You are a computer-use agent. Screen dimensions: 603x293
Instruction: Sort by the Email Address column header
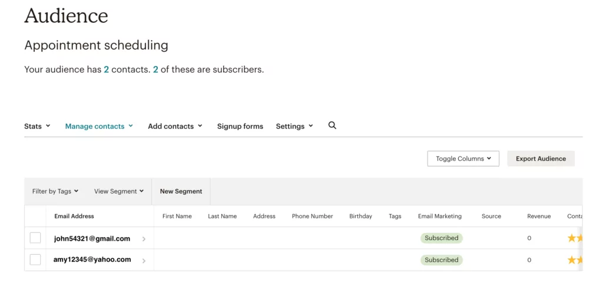[74, 216]
